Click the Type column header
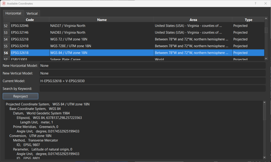Image resolution: width=271 pixels, height=162 pixels. point(248,20)
